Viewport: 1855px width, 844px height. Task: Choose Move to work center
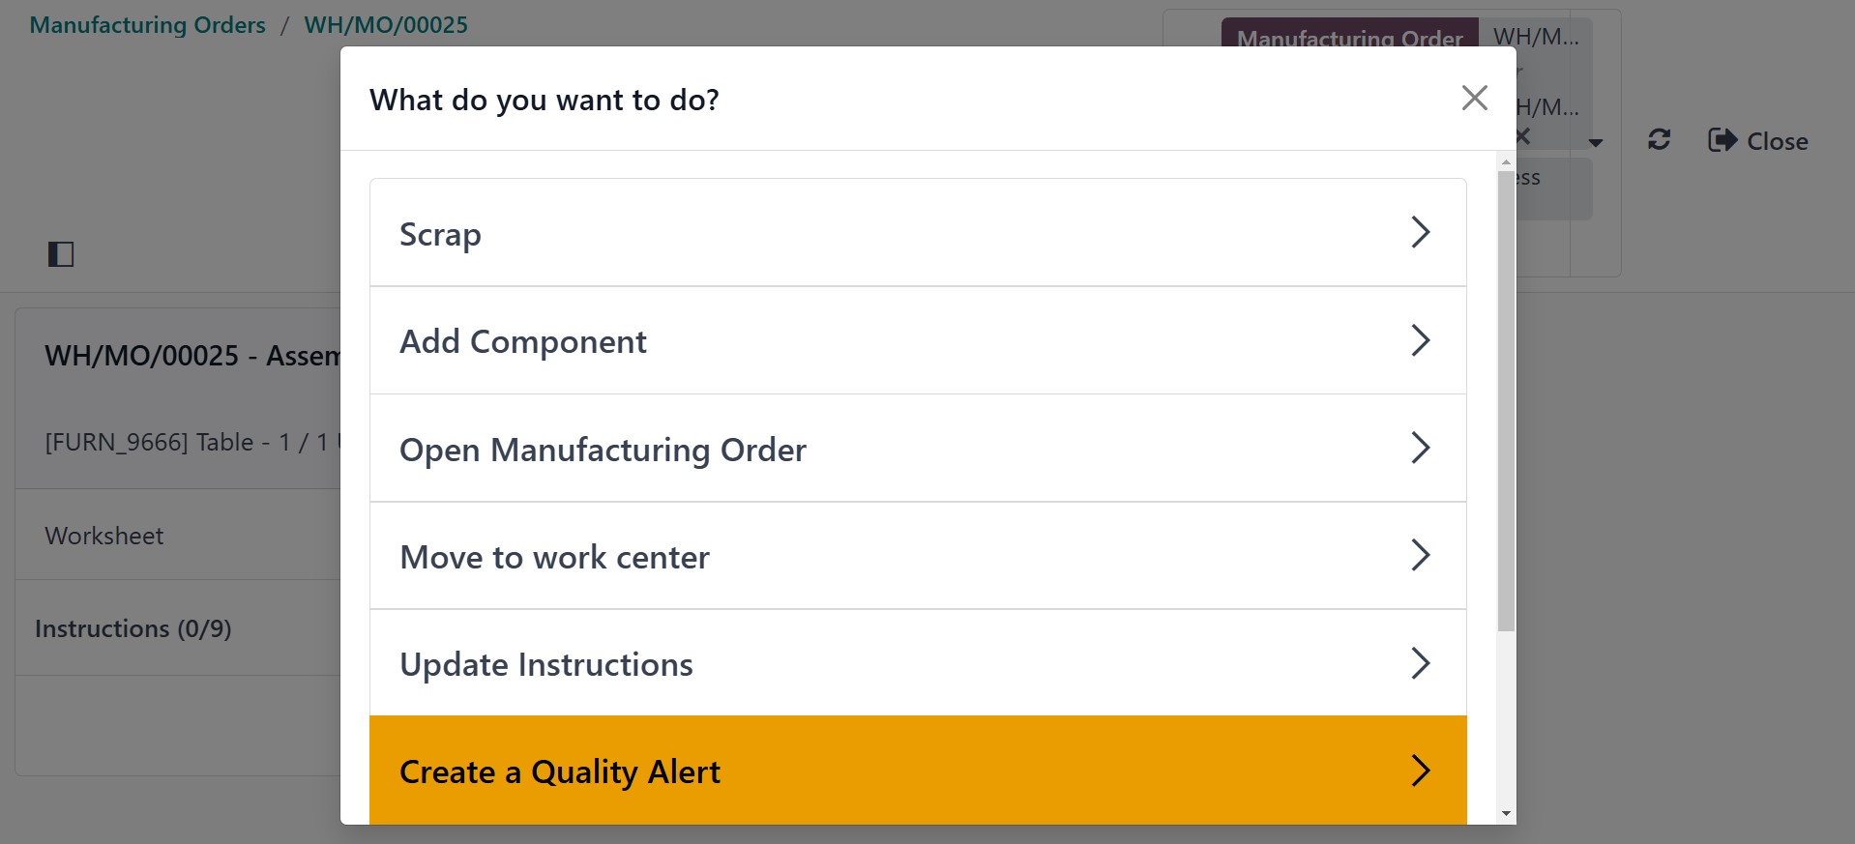(554, 557)
